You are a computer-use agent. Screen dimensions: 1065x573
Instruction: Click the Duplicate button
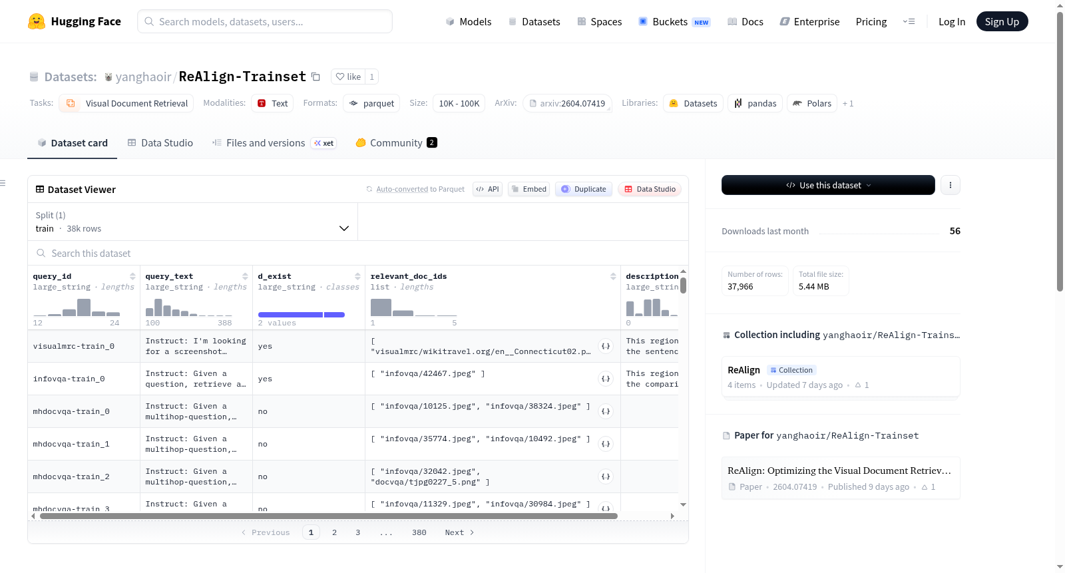584,189
